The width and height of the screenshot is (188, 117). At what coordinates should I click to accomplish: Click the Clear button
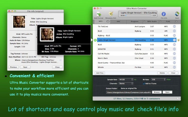pyautogui.click(x=173, y=73)
